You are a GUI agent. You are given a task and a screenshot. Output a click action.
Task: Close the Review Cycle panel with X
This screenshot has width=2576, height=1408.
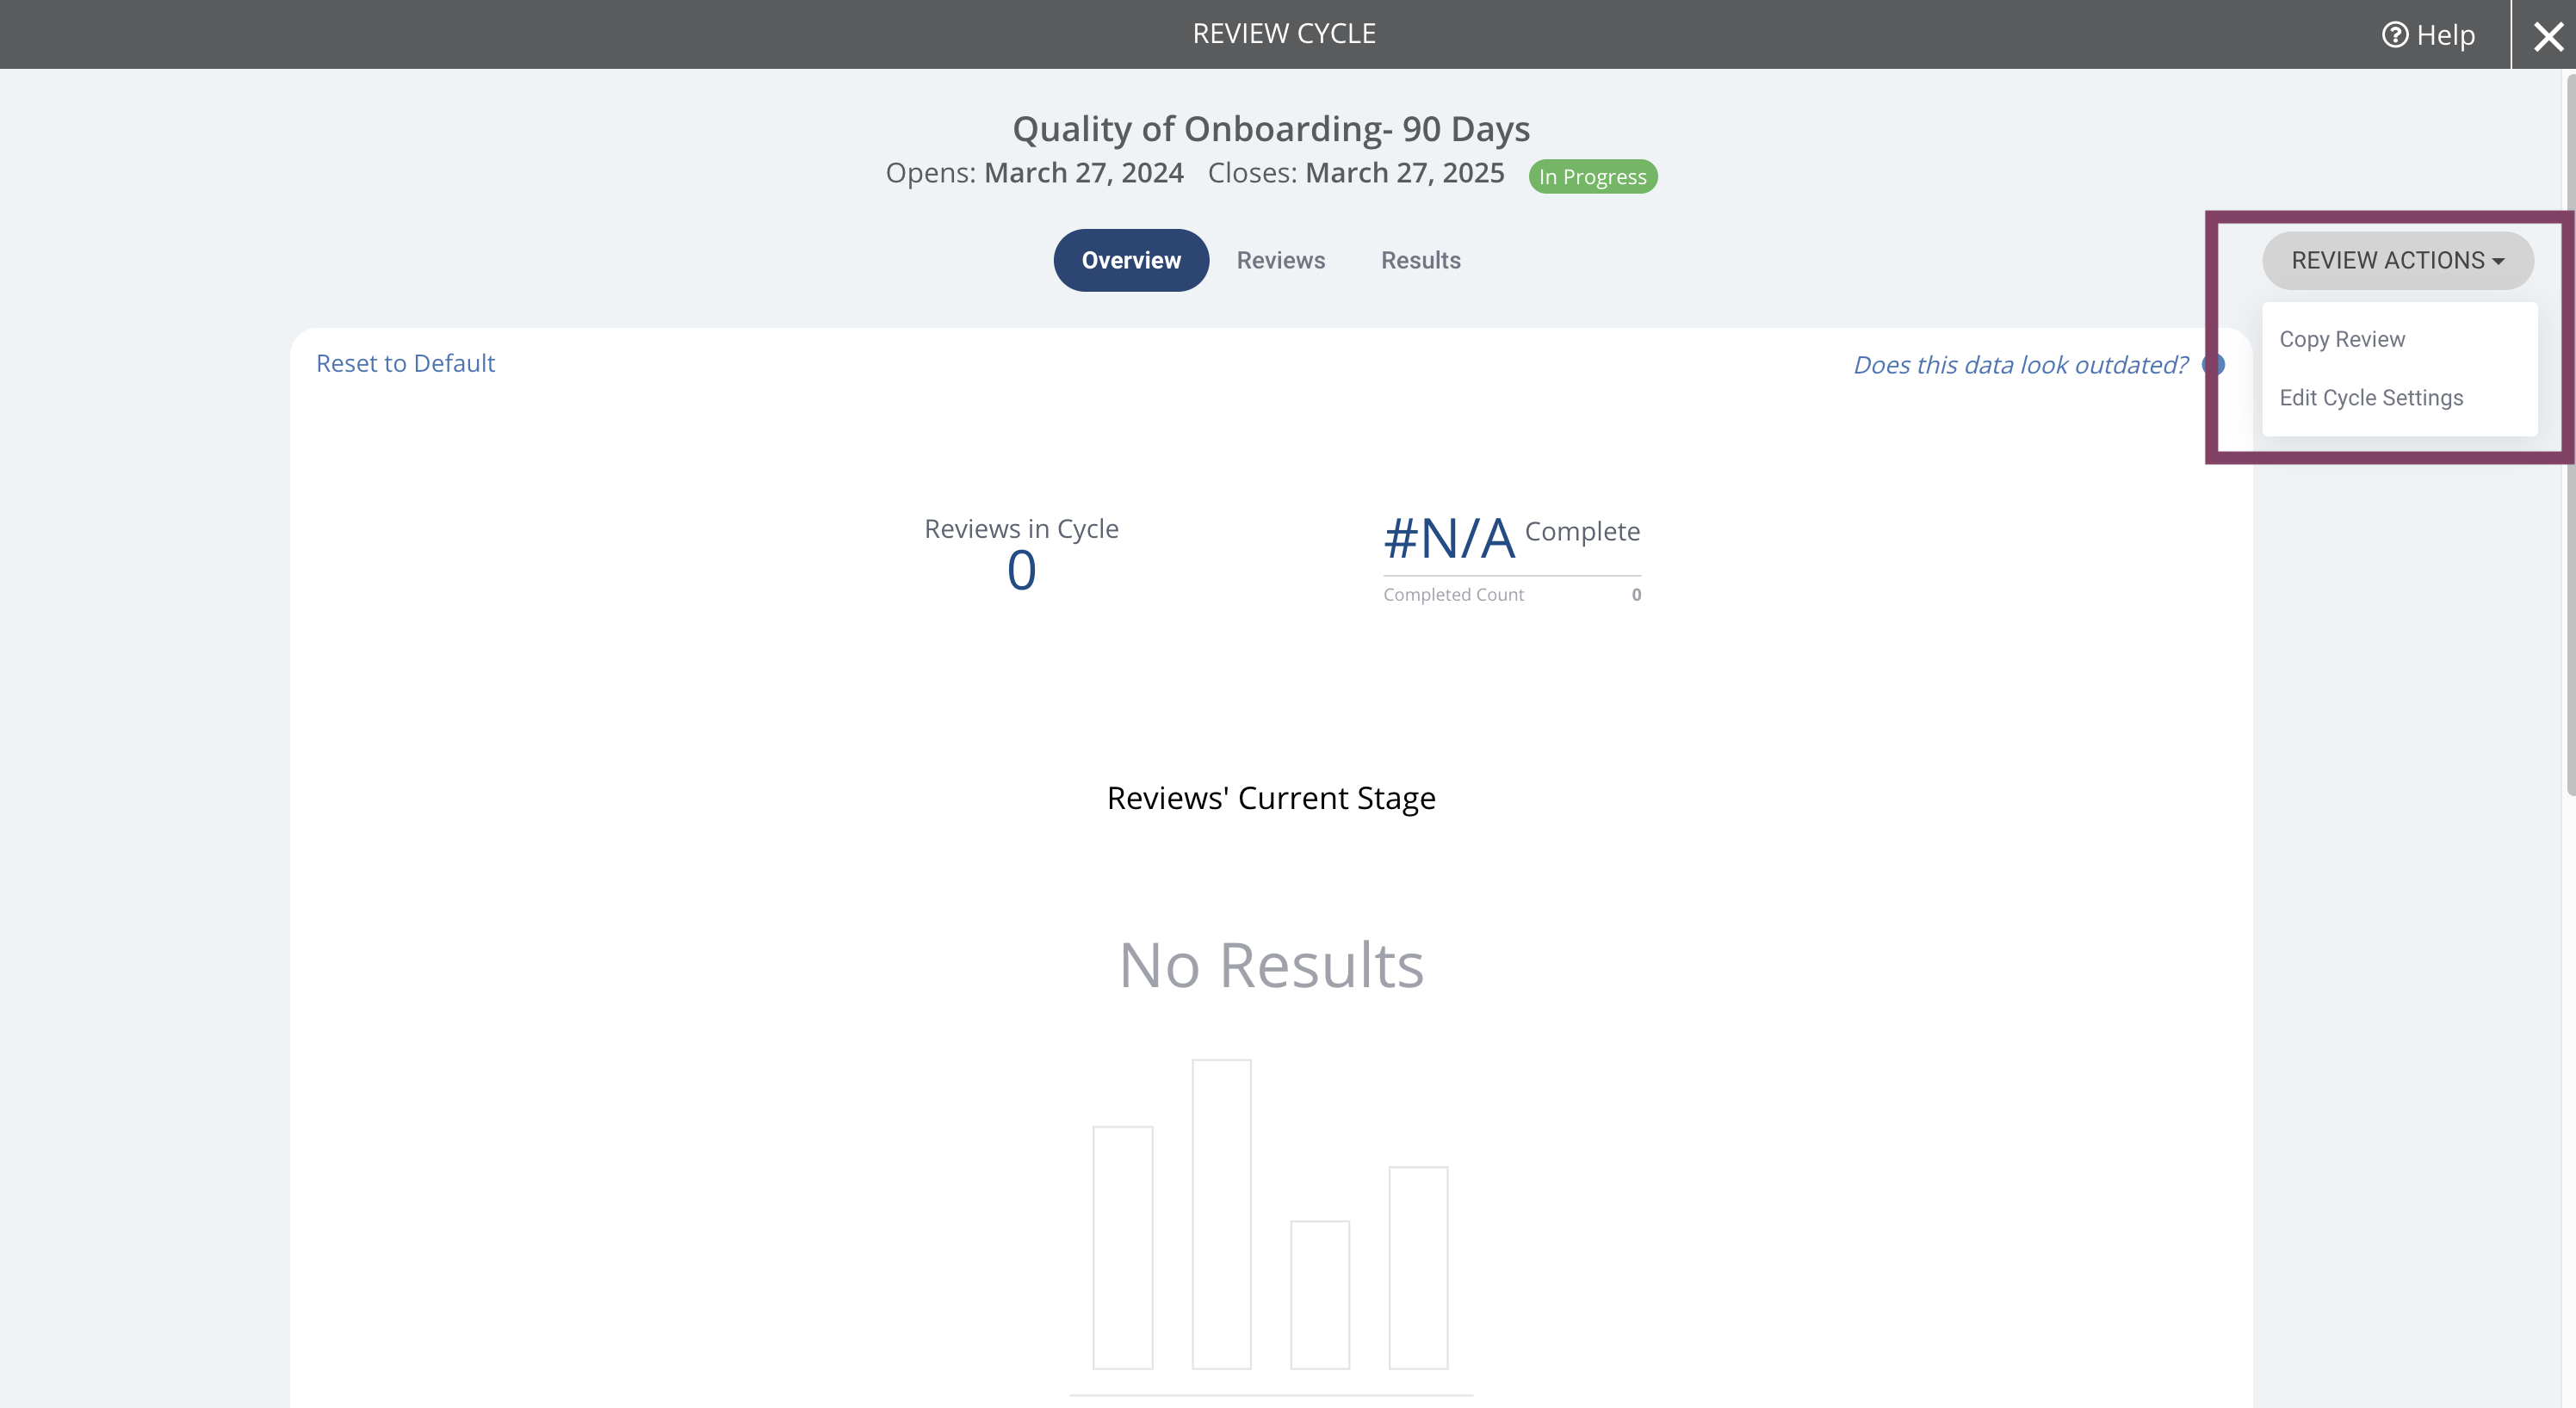click(x=2548, y=37)
